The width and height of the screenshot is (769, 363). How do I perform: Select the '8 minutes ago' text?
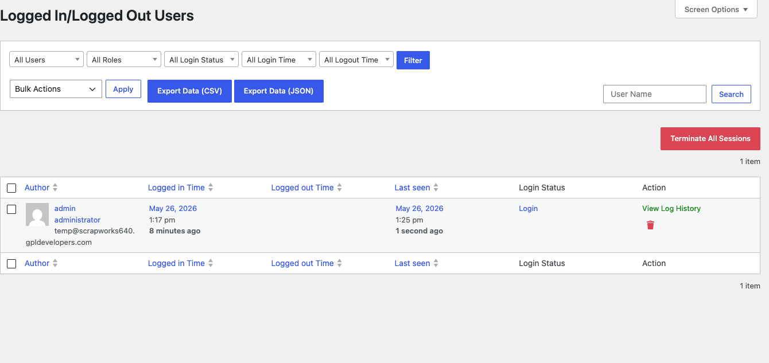(174, 231)
